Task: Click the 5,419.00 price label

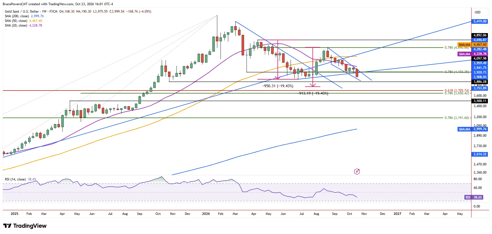Action: (480, 21)
